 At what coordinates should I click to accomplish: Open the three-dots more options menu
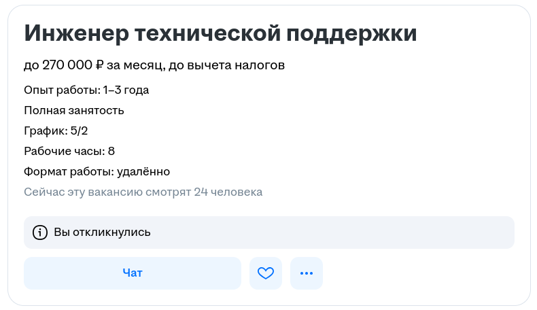coord(307,273)
